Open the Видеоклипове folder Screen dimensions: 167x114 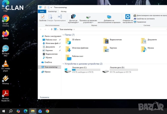[106, 40]
